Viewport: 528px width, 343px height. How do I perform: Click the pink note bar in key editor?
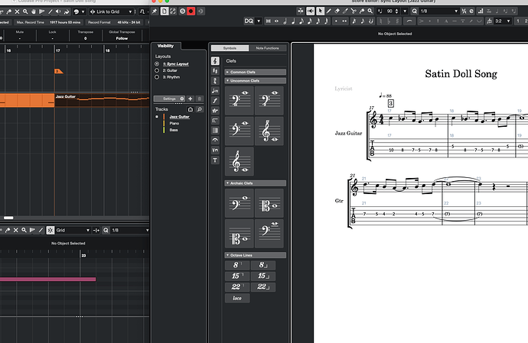(47, 280)
